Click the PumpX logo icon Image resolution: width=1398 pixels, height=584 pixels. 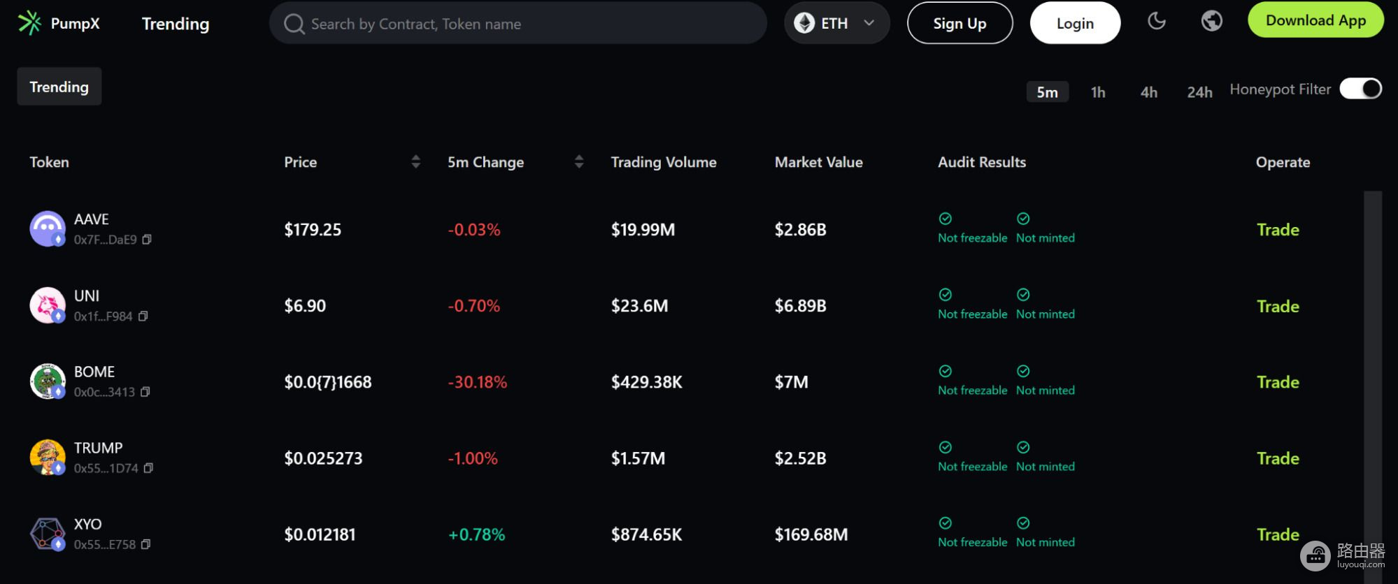pos(29,23)
